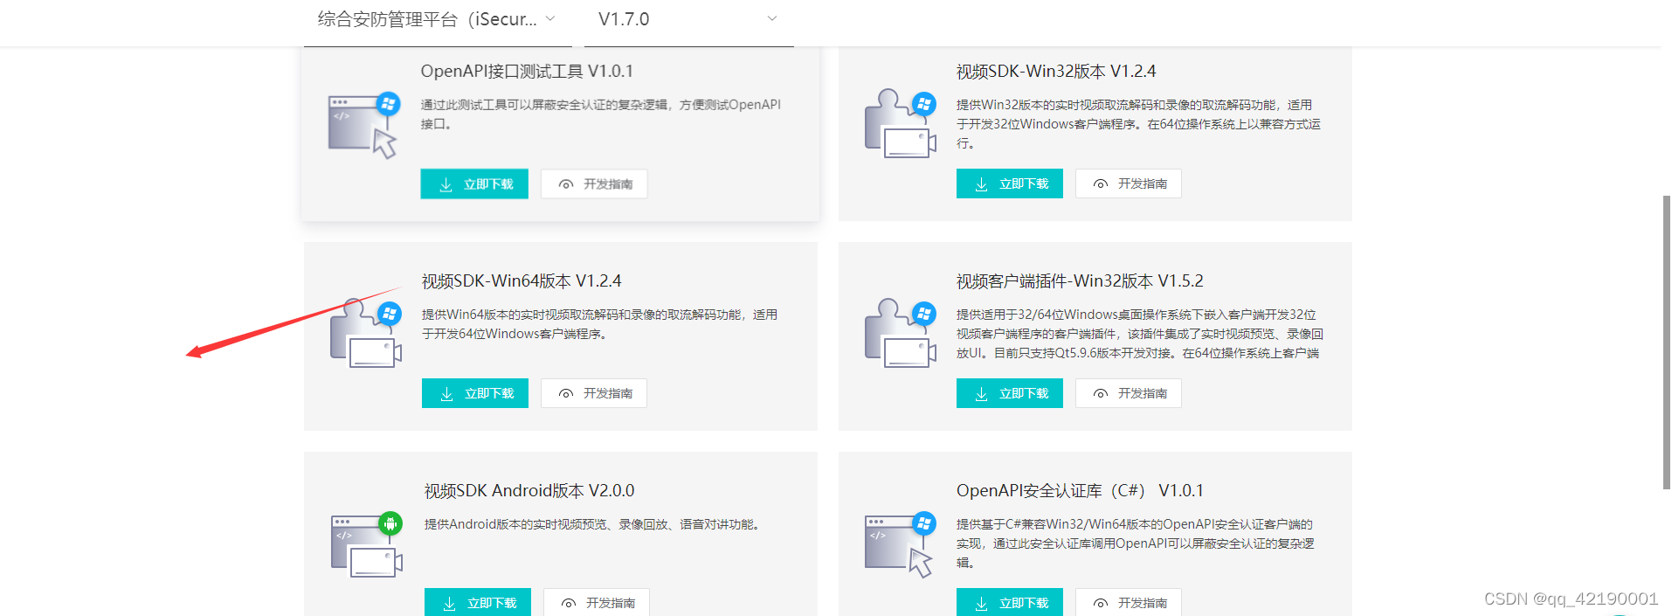This screenshot has height=616, width=1672.
Task: Download OpenAPI接口测试工具 V1.0.1 with 立即下载
Action: coord(474,184)
